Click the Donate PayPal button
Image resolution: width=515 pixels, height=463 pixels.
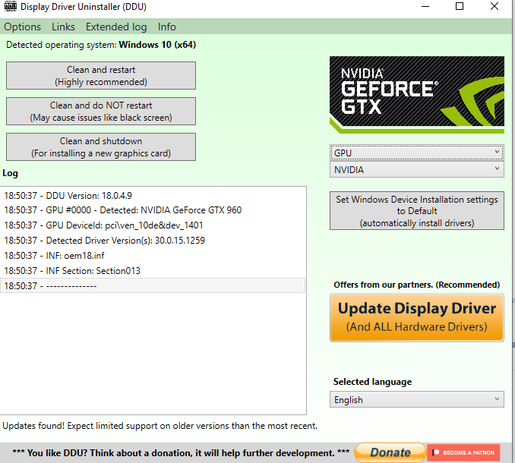[390, 452]
